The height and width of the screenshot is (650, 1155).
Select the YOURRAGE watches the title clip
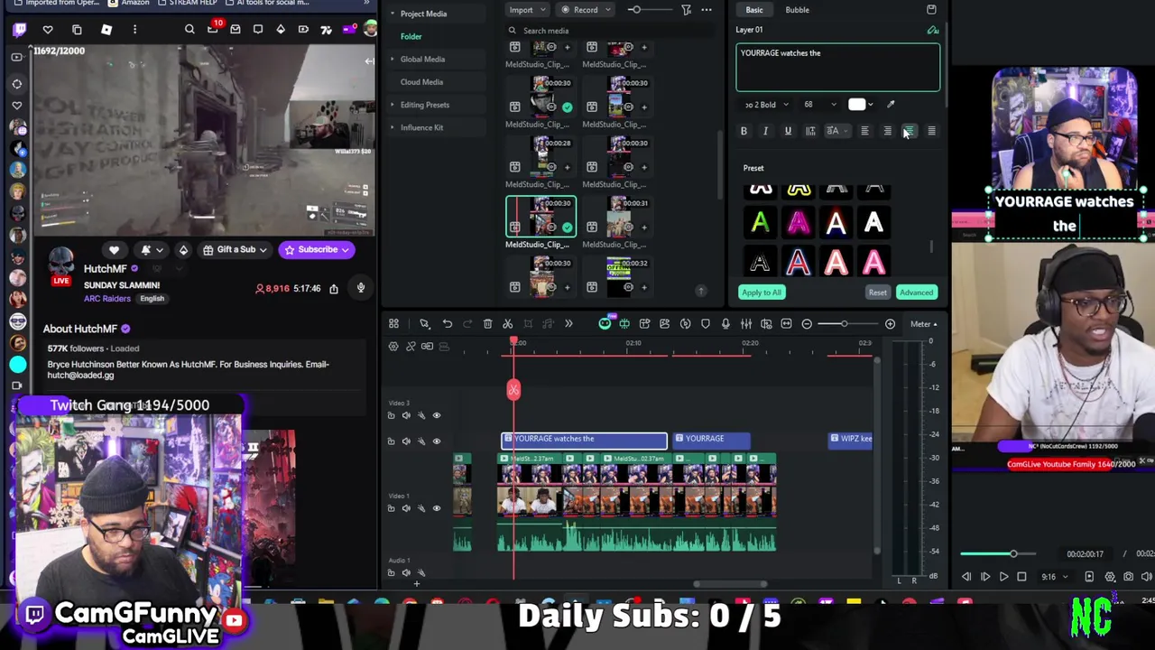click(585, 440)
